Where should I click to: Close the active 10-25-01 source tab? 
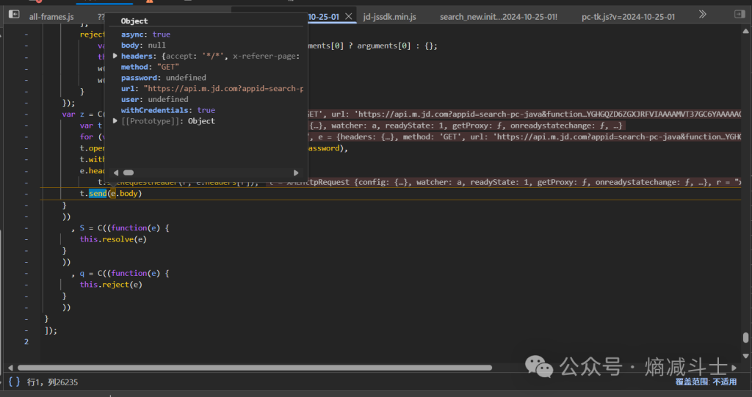(349, 16)
